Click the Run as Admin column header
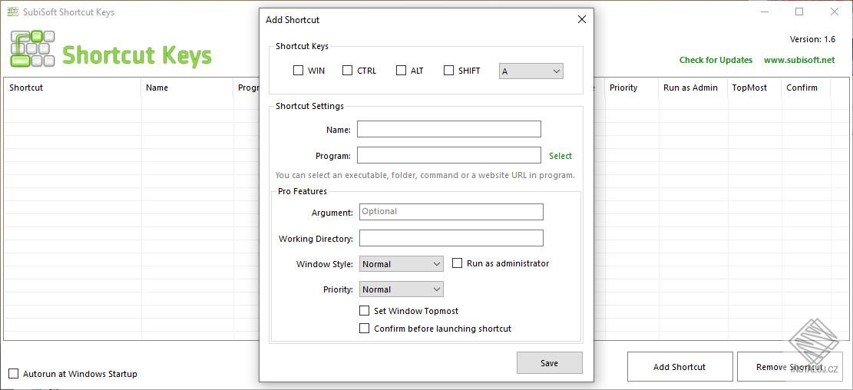 (693, 88)
